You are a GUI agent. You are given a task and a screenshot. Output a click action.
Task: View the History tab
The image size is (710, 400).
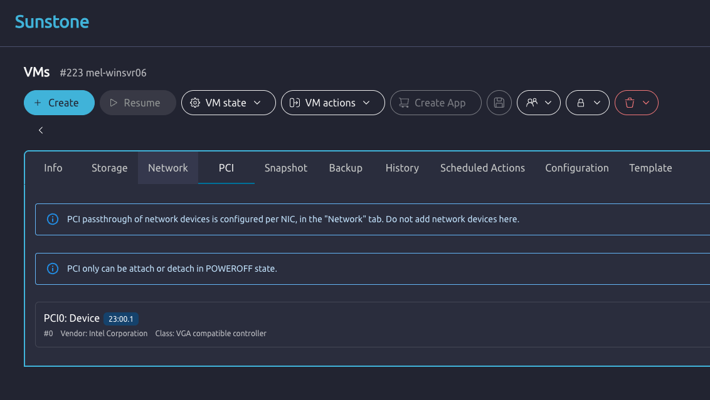402,168
